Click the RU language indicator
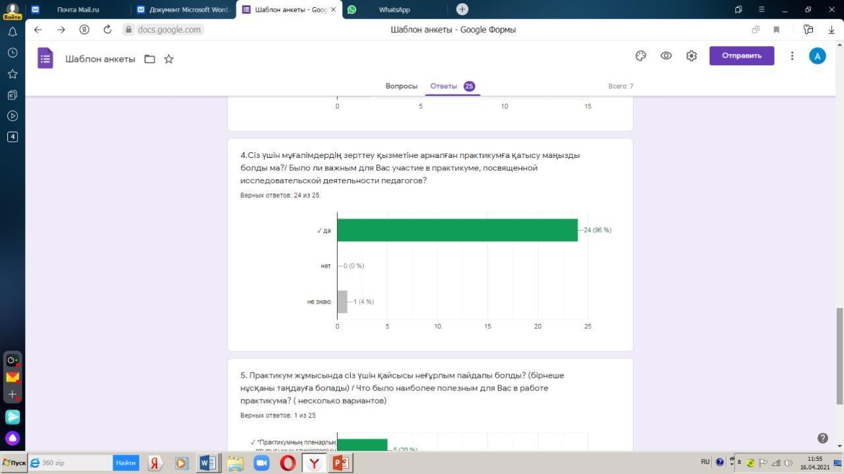This screenshot has height=474, width=844. (705, 462)
